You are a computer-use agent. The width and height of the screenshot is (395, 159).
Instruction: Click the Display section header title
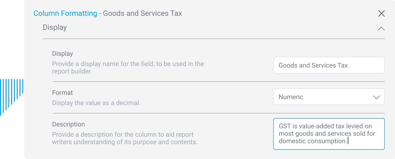pos(55,27)
